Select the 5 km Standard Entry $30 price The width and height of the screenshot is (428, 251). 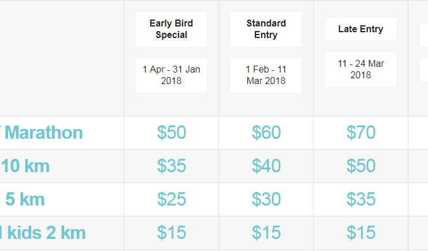266,200
